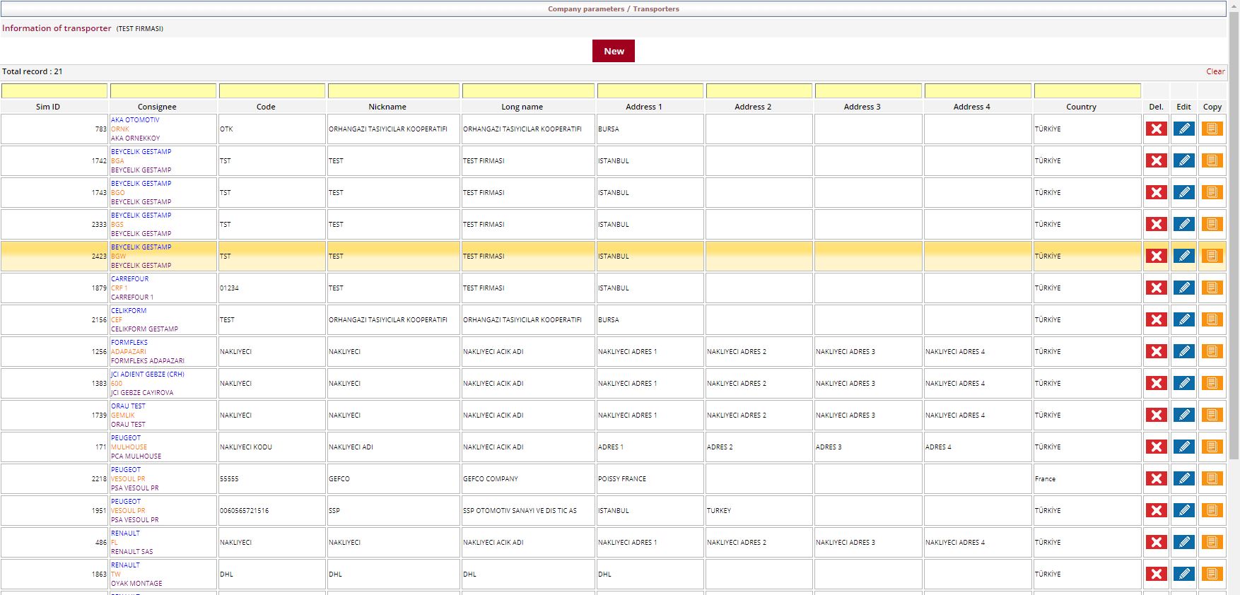Select the GEFCO COMPANY long name cell
Image resolution: width=1240 pixels, height=595 pixels.
click(x=528, y=478)
